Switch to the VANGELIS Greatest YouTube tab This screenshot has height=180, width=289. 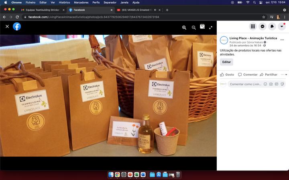click(136, 10)
